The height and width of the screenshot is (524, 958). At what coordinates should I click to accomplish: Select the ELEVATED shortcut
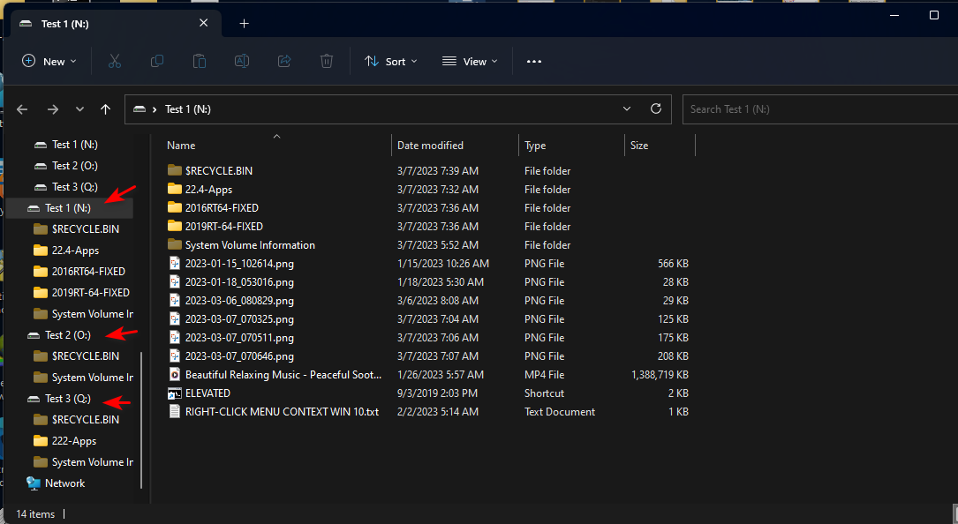point(207,393)
